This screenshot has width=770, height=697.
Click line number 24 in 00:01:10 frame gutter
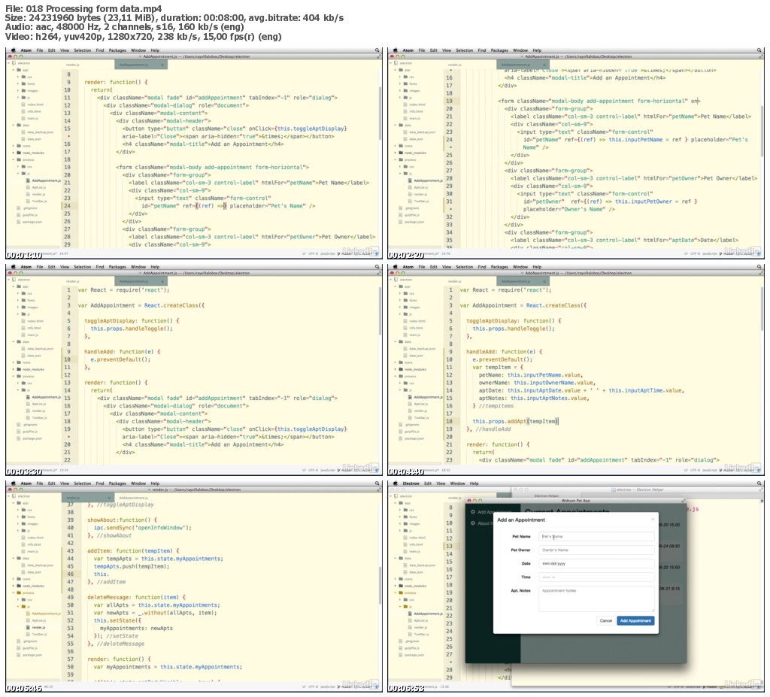click(67, 206)
